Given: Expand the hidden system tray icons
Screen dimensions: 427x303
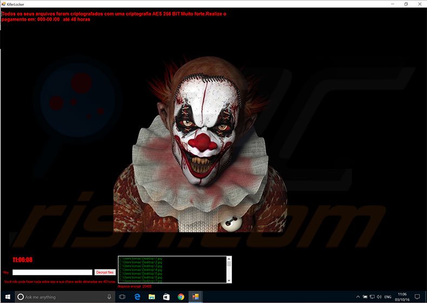Looking at the screenshot, I should [x=358, y=297].
